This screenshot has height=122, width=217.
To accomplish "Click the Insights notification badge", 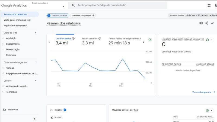I will point(65,110).
